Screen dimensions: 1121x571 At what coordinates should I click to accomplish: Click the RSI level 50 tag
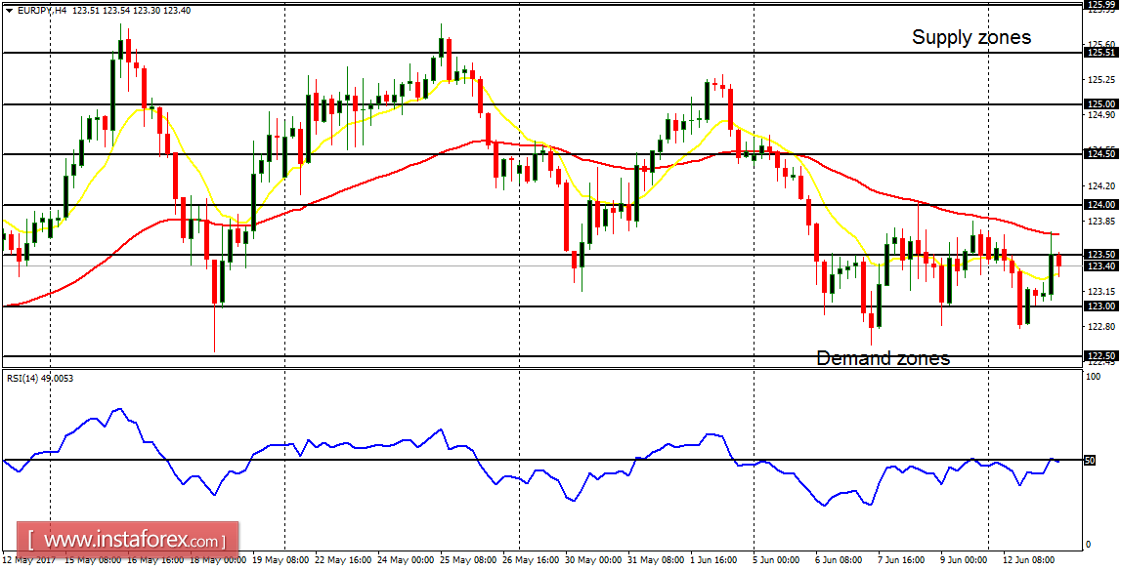coord(1091,461)
